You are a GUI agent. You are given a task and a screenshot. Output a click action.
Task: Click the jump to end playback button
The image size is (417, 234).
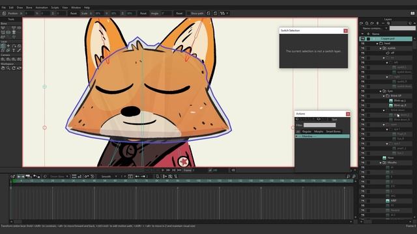click(x=179, y=170)
